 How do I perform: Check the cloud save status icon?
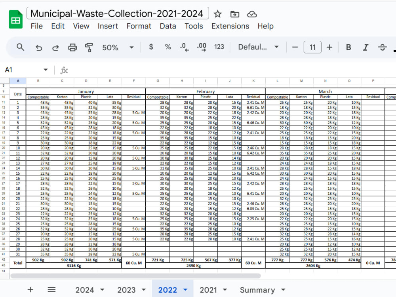tap(252, 14)
